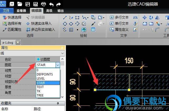This screenshot has width=169, height=111.
Task: Switch to the 输出 tab
Action: (x=60, y=11)
